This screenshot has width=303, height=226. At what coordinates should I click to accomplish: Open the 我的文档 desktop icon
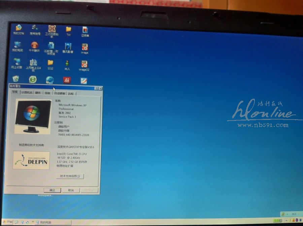pos(19,30)
